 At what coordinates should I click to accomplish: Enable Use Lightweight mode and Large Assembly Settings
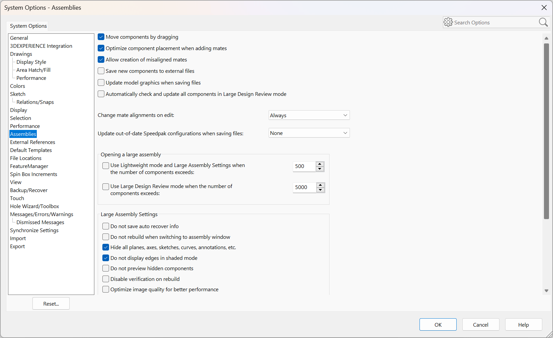[106, 165]
